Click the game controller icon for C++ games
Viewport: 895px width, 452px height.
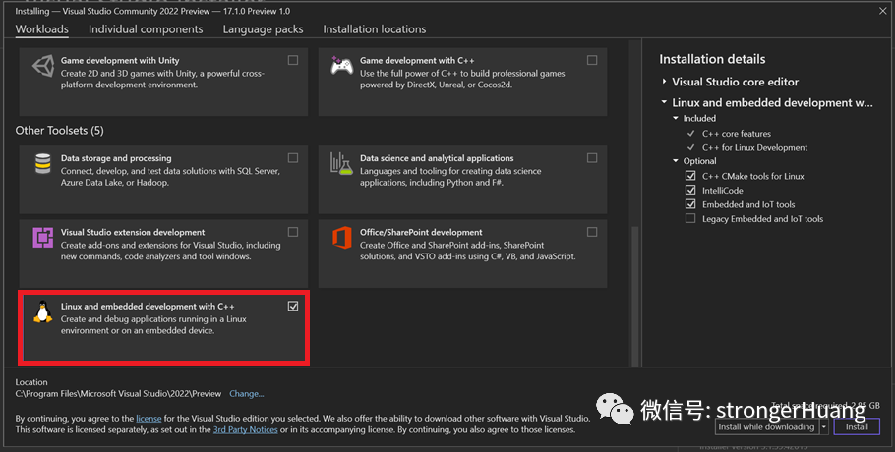coord(342,66)
